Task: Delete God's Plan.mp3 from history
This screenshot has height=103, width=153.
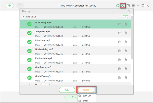Action: (126, 78)
